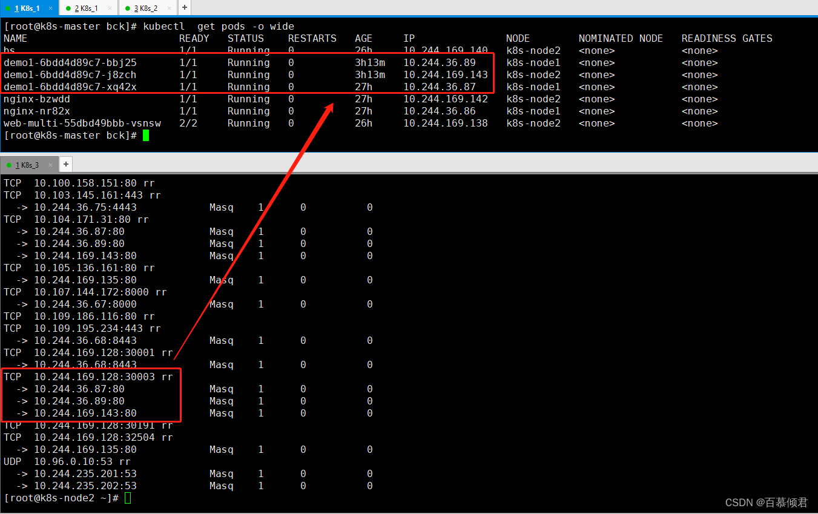Switch to the first tab 1 K8s_1
This screenshot has width=818, height=514.
tap(29, 8)
